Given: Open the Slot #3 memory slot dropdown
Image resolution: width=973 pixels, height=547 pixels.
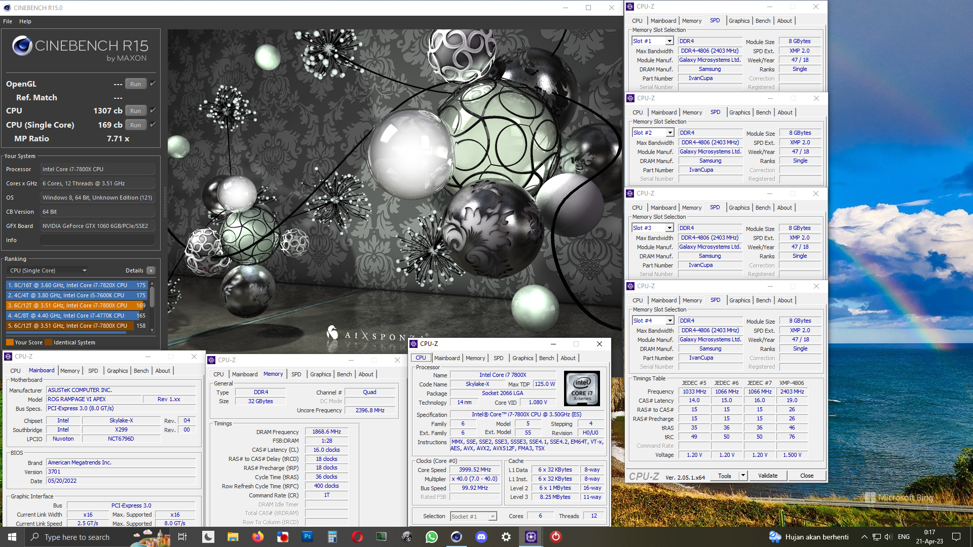Looking at the screenshot, I should pyautogui.click(x=669, y=228).
